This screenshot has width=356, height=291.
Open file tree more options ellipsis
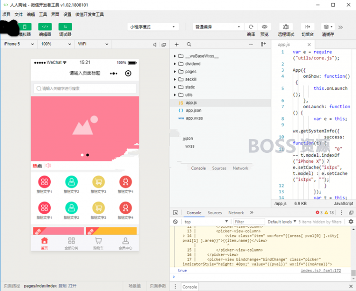click(x=251, y=45)
